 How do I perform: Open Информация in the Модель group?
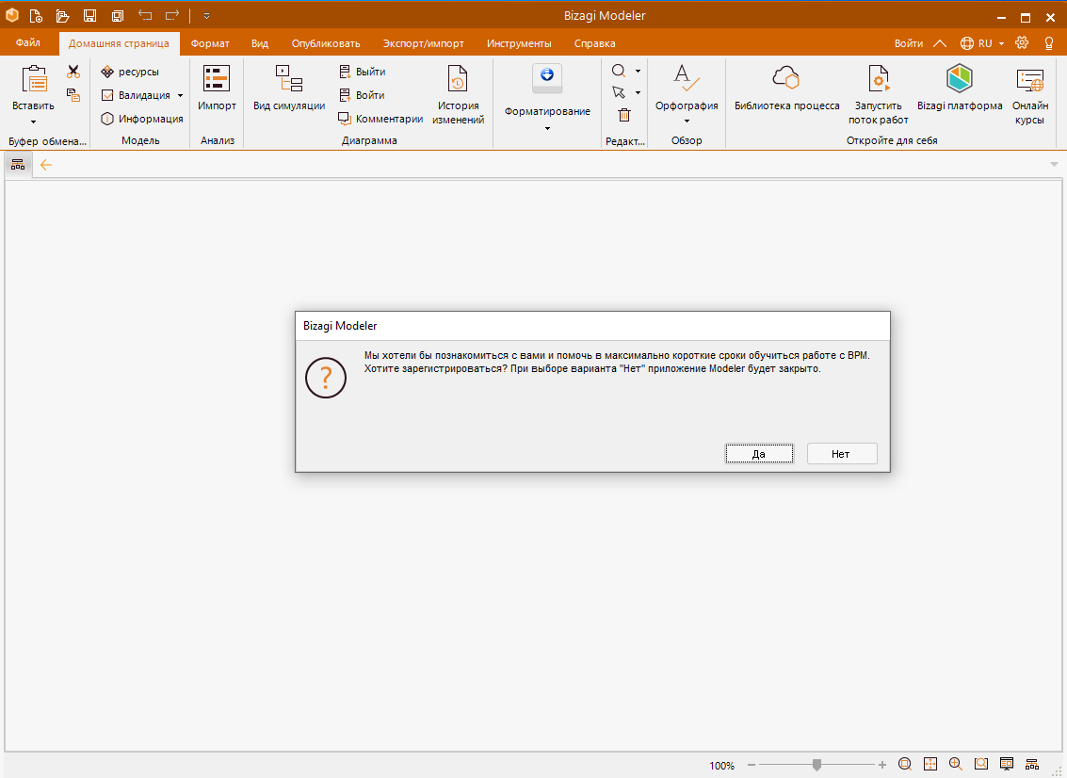(x=141, y=119)
